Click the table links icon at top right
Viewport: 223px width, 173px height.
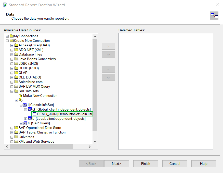(214, 16)
